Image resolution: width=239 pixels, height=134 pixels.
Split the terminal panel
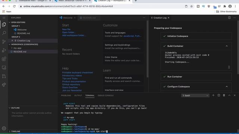pyautogui.click(x=219, y=95)
